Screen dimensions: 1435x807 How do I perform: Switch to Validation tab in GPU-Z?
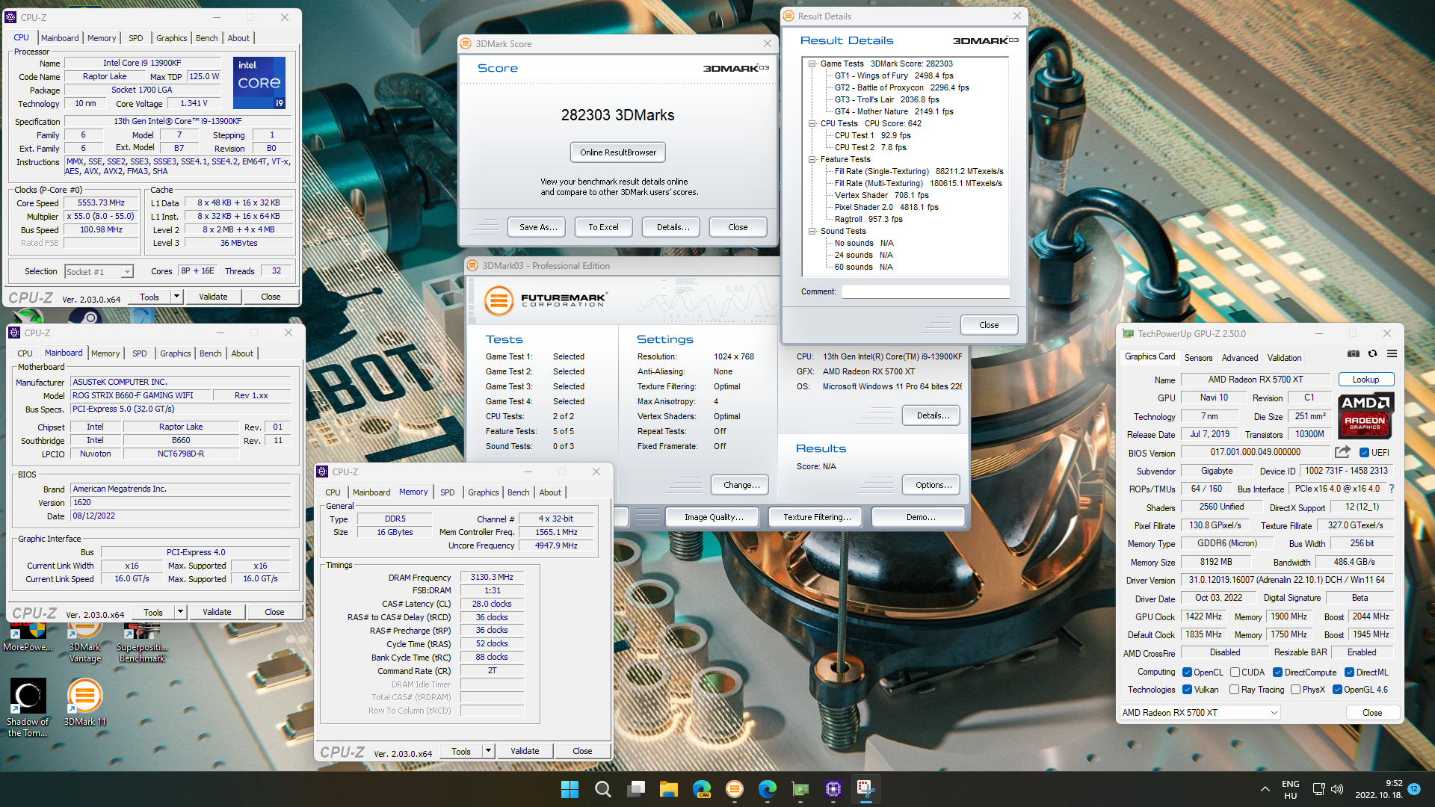pos(1284,358)
